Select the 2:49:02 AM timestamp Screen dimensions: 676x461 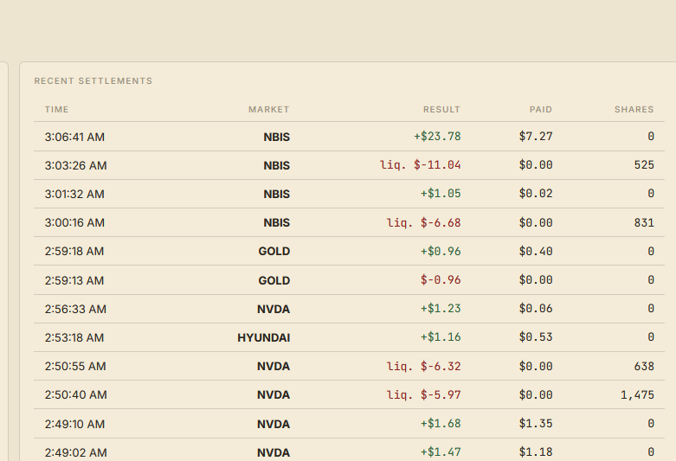[x=75, y=453]
